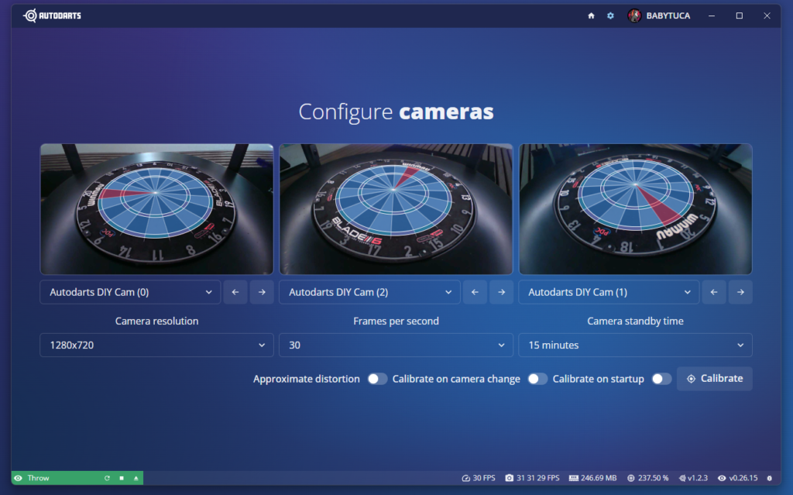Viewport: 793px width, 495px height.
Task: Open the Camera resolution 1280x720 dropdown
Action: (156, 345)
